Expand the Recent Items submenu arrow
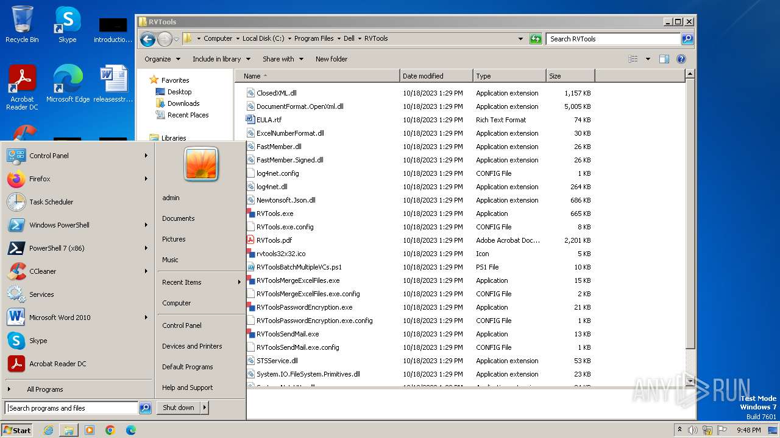 coord(239,282)
